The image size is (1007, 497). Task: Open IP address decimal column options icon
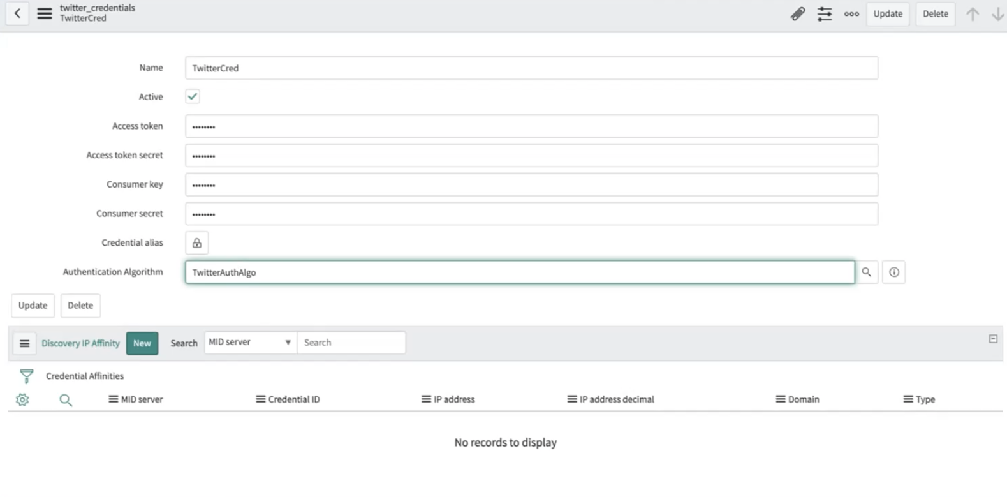(571, 399)
